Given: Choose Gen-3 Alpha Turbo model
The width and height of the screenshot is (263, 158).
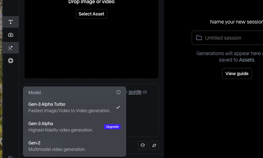Looking at the screenshot, I should pyautogui.click(x=75, y=107).
